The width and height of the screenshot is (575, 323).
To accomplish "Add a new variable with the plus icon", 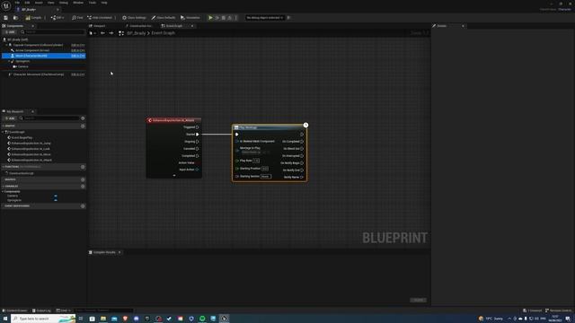I will pyautogui.click(x=83, y=186).
